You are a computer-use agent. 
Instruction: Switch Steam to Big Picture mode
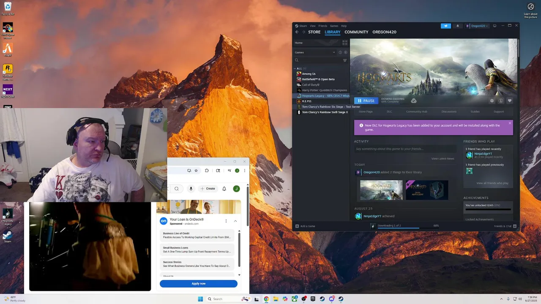[495, 26]
